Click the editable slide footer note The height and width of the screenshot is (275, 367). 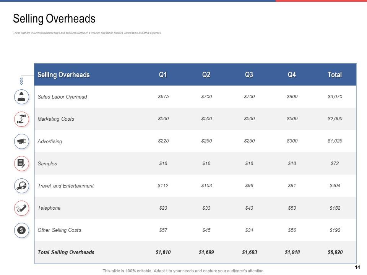pyautogui.click(x=183, y=271)
